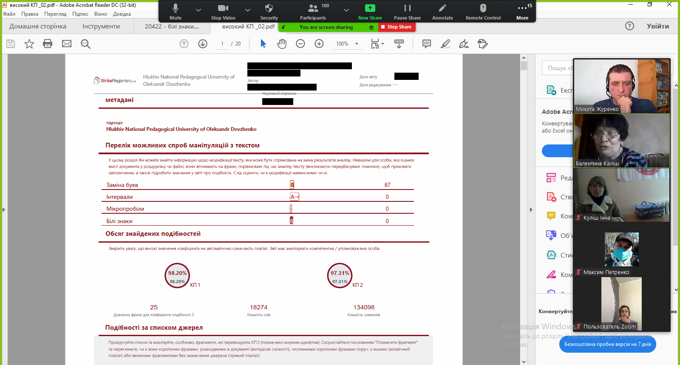
Task: Click the zoom out minus icon
Action: (x=300, y=44)
